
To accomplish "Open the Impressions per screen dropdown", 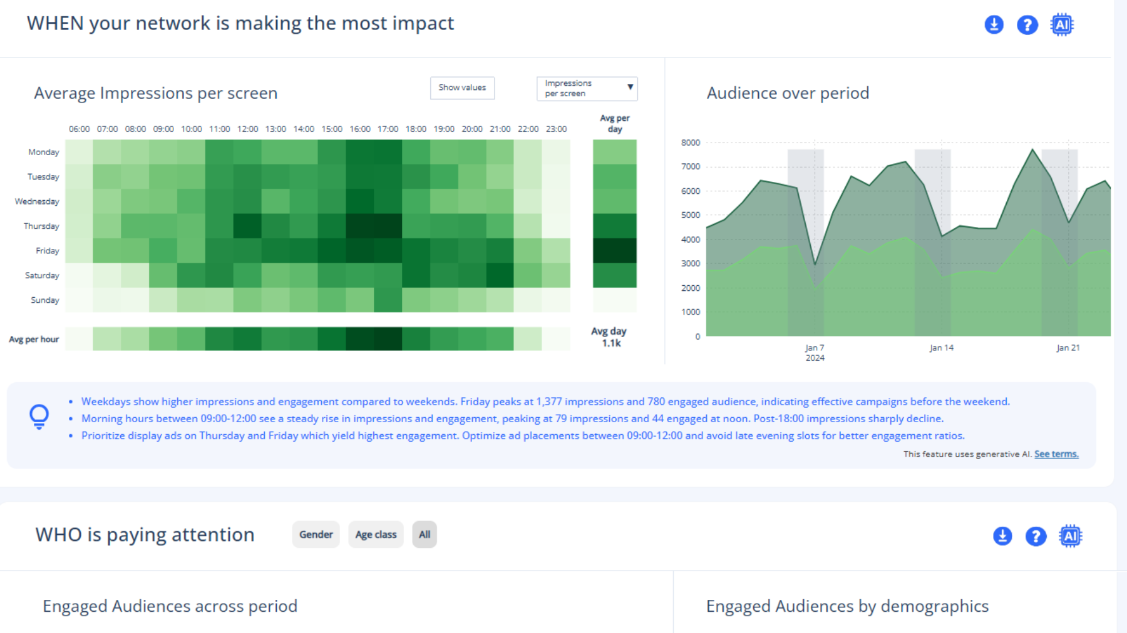I will [587, 88].
